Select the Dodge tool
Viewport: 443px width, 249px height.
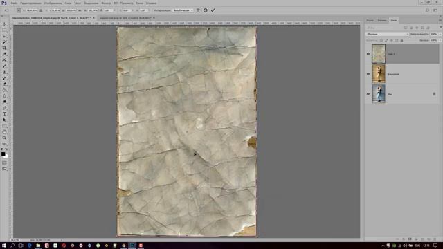pos(4,102)
